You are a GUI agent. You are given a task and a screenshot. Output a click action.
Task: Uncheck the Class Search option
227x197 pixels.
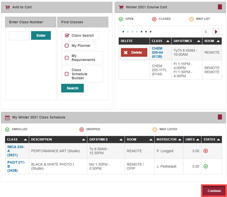(67, 35)
